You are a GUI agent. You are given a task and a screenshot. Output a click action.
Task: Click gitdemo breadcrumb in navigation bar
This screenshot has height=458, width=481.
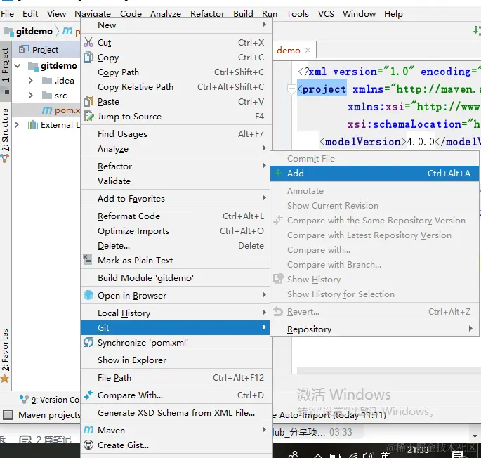[x=34, y=32]
